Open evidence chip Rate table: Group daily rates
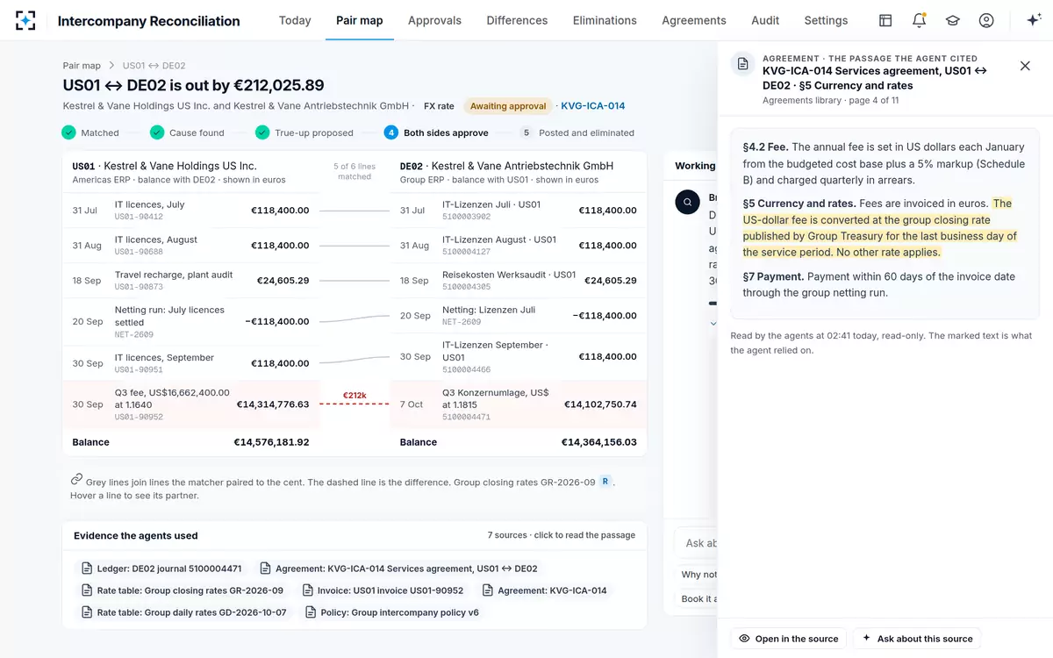Image resolution: width=1053 pixels, height=658 pixels. [x=184, y=612]
